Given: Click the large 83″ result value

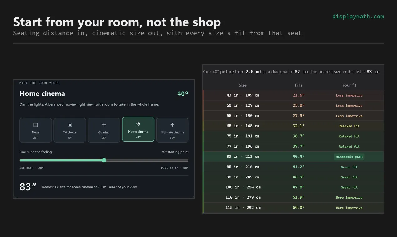Looking at the screenshot, I should pyautogui.click(x=28, y=187).
